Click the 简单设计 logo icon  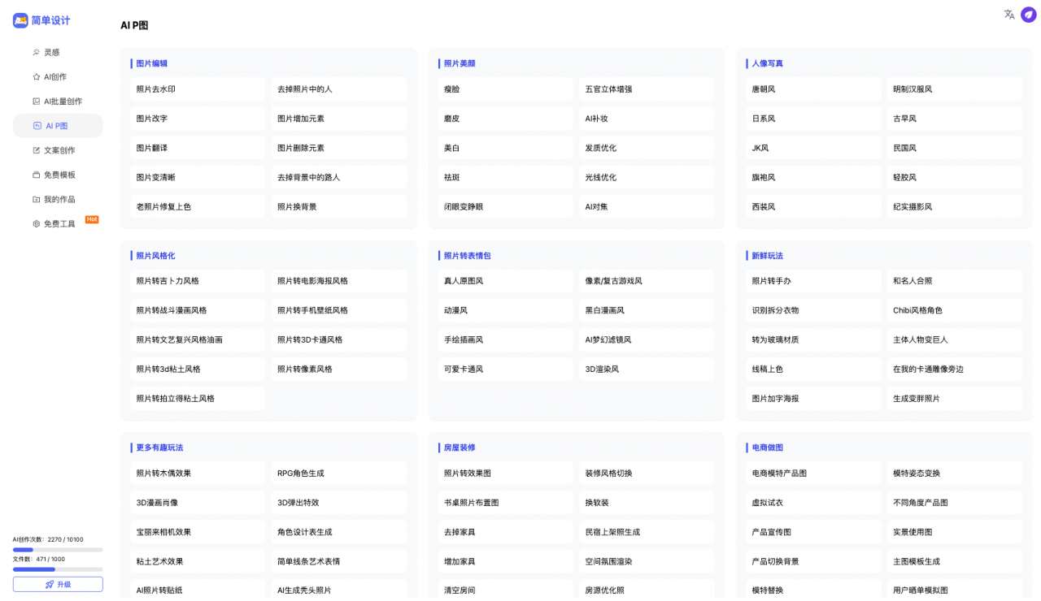point(20,20)
